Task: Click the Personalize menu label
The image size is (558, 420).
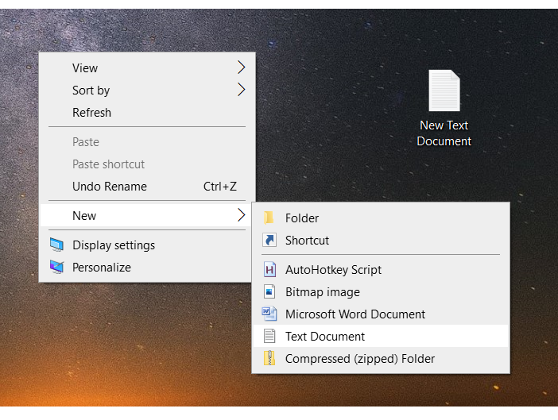Action: click(x=102, y=268)
